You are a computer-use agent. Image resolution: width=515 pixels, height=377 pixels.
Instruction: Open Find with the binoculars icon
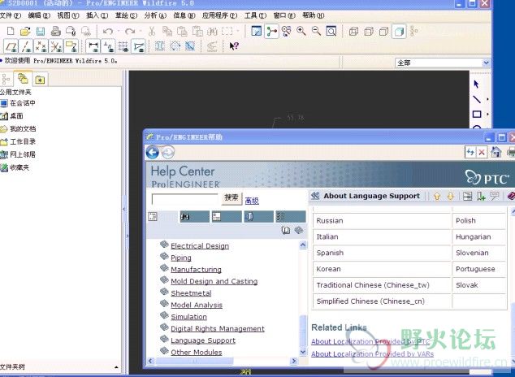click(x=212, y=32)
